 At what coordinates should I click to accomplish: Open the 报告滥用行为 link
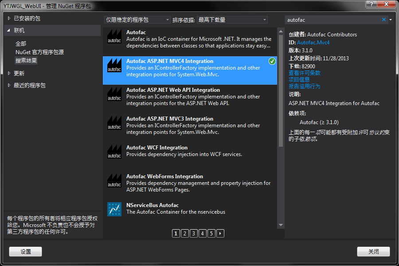click(x=304, y=86)
